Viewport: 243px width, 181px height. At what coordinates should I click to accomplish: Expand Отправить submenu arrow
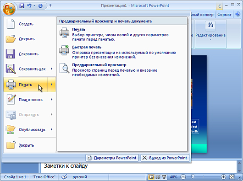(x=52, y=115)
